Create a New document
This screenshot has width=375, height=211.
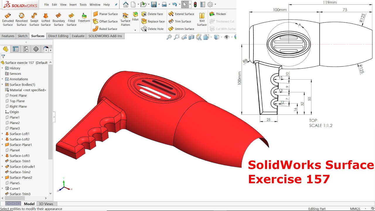(133, 4)
